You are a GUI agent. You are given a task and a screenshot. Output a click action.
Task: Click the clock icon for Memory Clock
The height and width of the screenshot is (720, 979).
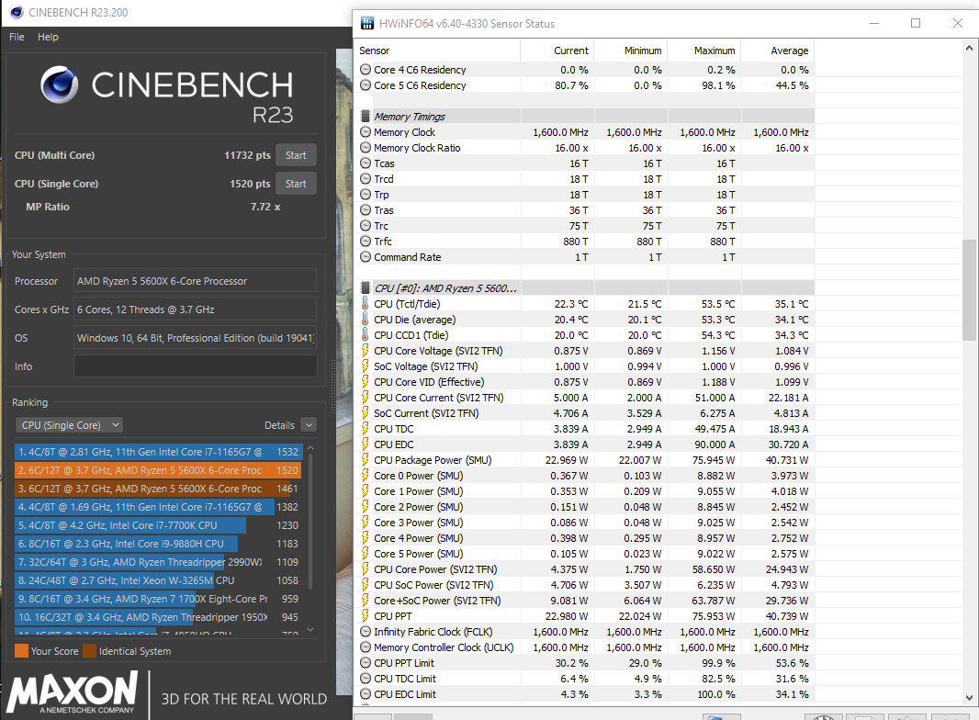(x=366, y=131)
